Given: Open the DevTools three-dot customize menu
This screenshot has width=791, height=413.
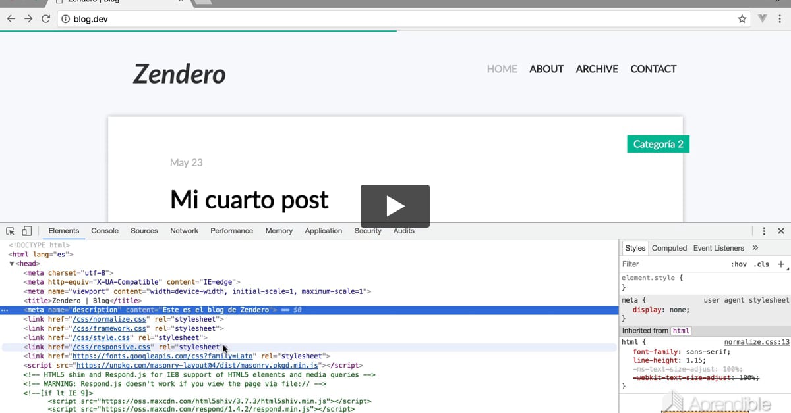Looking at the screenshot, I should (764, 231).
